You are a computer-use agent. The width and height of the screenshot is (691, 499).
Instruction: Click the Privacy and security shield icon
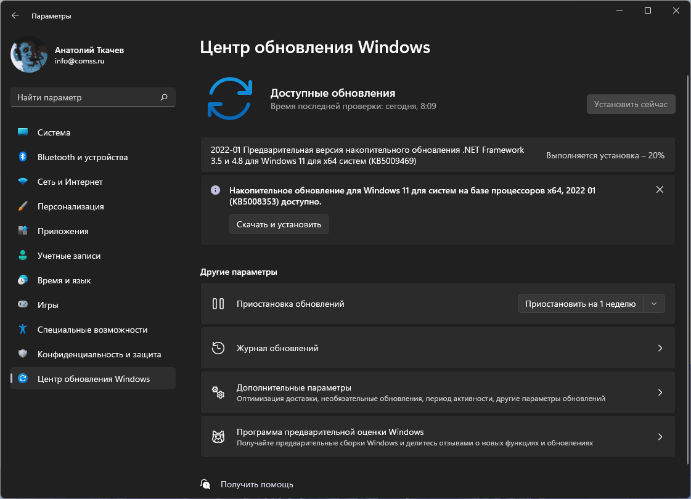pos(23,354)
